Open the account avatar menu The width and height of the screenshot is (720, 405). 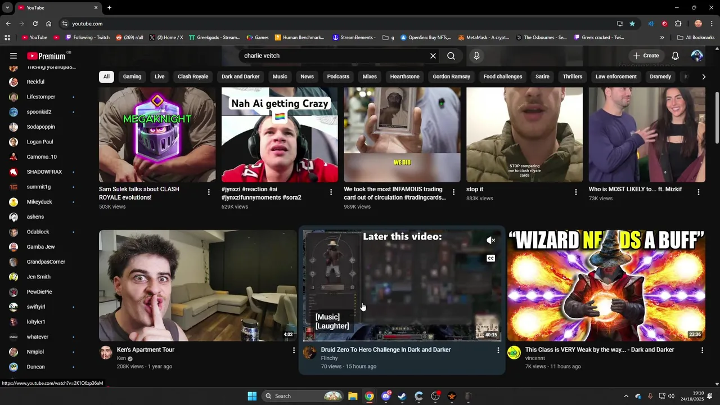click(697, 56)
